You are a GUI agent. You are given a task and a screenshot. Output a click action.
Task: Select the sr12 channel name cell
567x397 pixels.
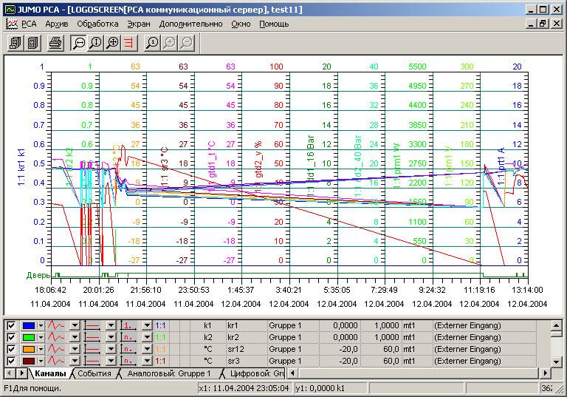coord(247,349)
